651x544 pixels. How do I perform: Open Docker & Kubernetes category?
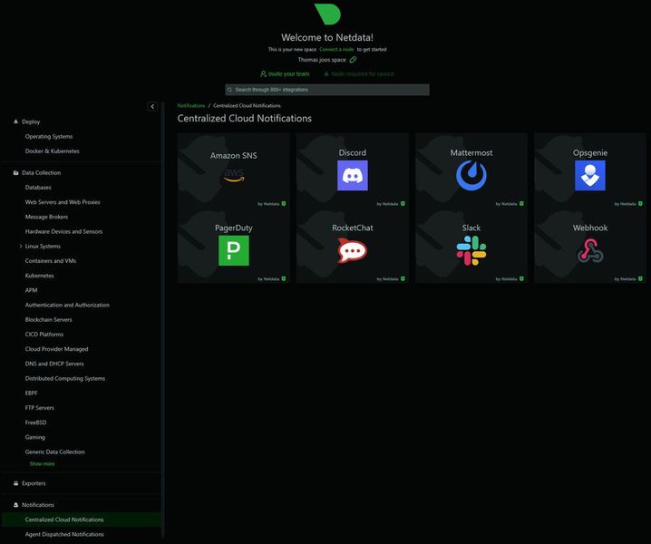pyautogui.click(x=52, y=151)
